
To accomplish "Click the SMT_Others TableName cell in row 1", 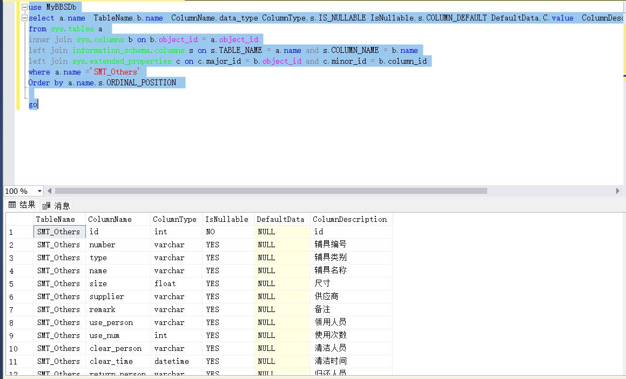I will (x=59, y=232).
